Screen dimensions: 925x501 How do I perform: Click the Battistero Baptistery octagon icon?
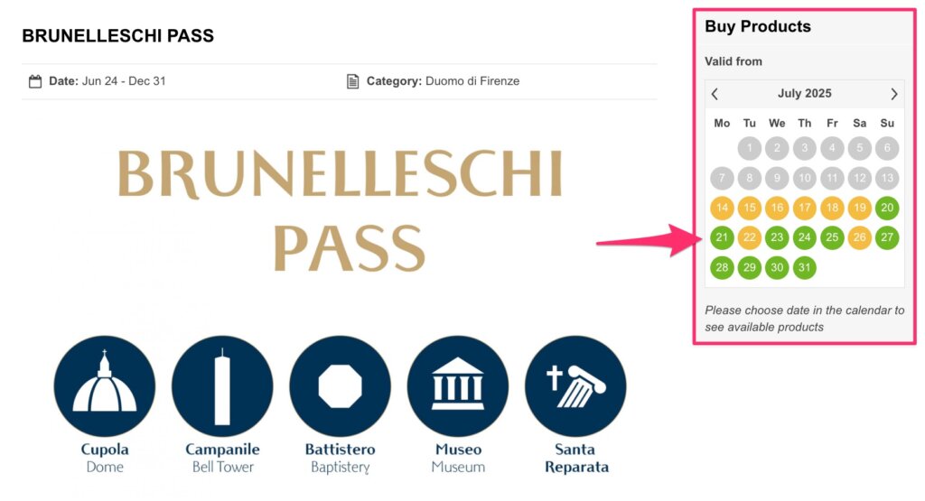click(340, 386)
